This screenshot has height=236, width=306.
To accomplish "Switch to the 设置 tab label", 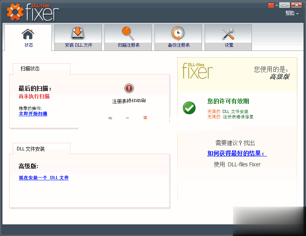I will pos(229,45).
